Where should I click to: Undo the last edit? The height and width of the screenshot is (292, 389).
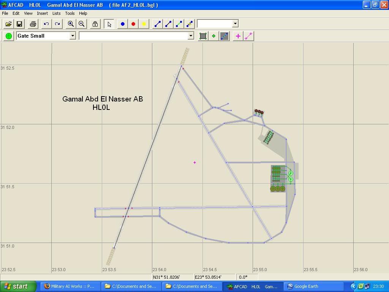[46, 24]
